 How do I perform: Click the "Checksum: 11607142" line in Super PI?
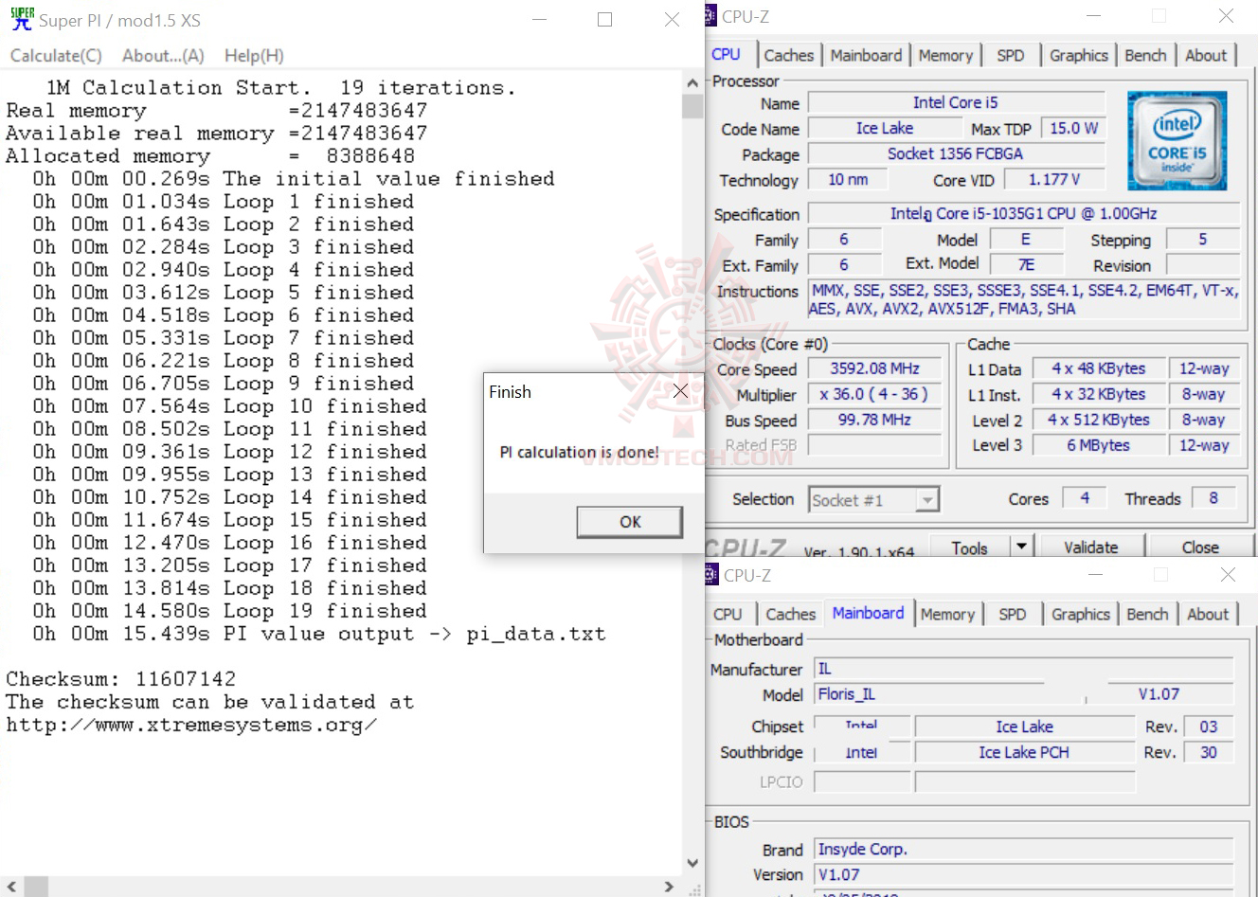coord(121,679)
